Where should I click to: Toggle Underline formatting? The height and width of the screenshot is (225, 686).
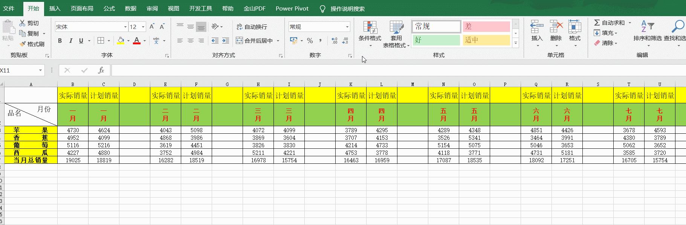click(81, 41)
